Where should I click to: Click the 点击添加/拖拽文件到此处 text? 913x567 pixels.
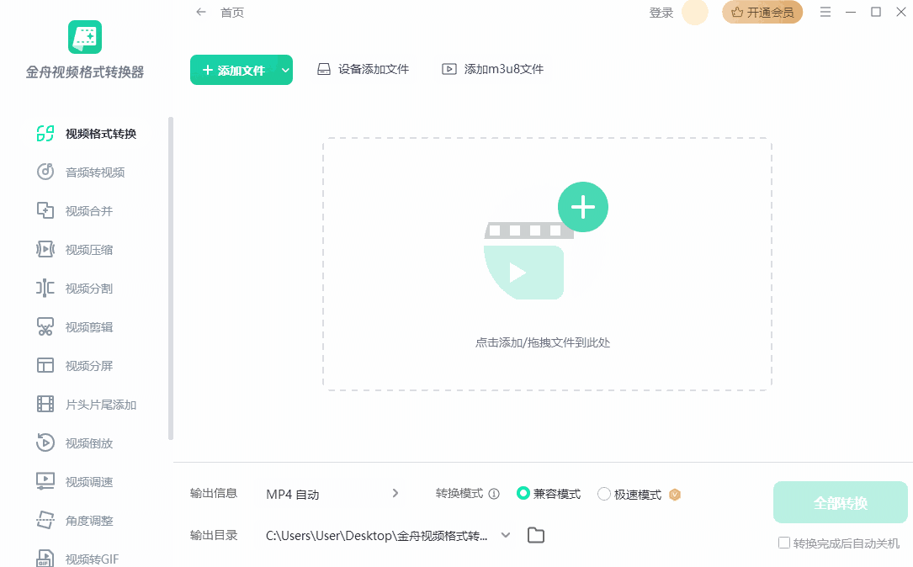[543, 342]
